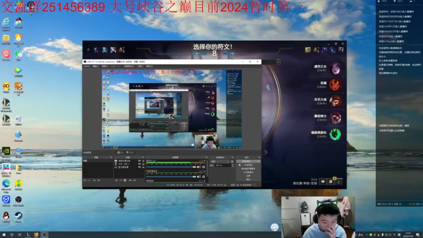Open Scene Transitions panel dock options icon
The height and width of the screenshot is (238, 423).
pos(233,157)
